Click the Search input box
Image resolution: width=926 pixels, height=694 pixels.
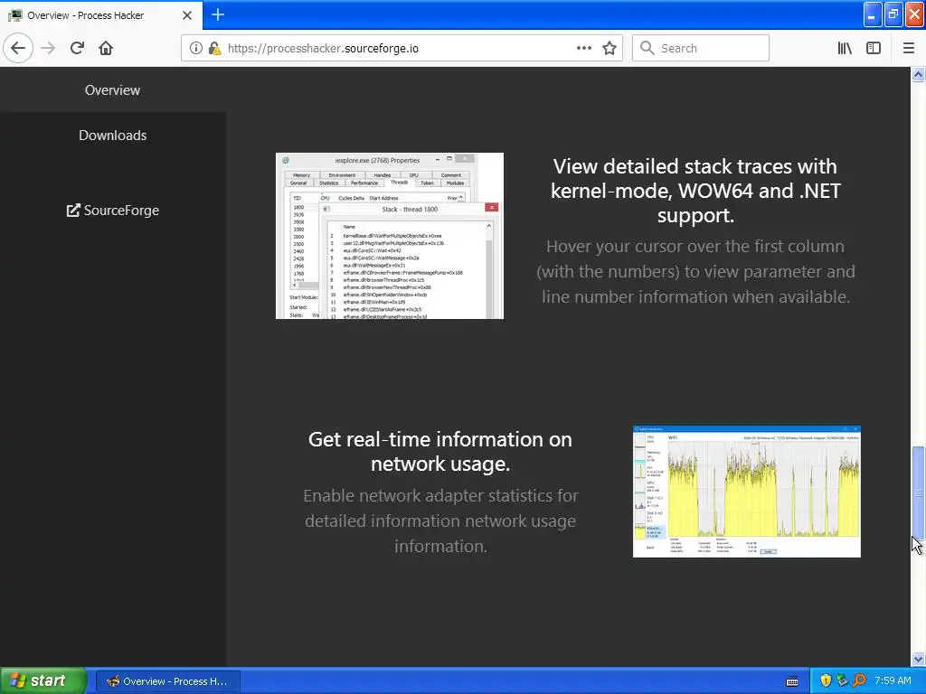[701, 48]
